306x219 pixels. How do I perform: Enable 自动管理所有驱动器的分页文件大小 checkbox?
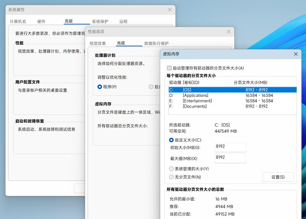click(170, 68)
